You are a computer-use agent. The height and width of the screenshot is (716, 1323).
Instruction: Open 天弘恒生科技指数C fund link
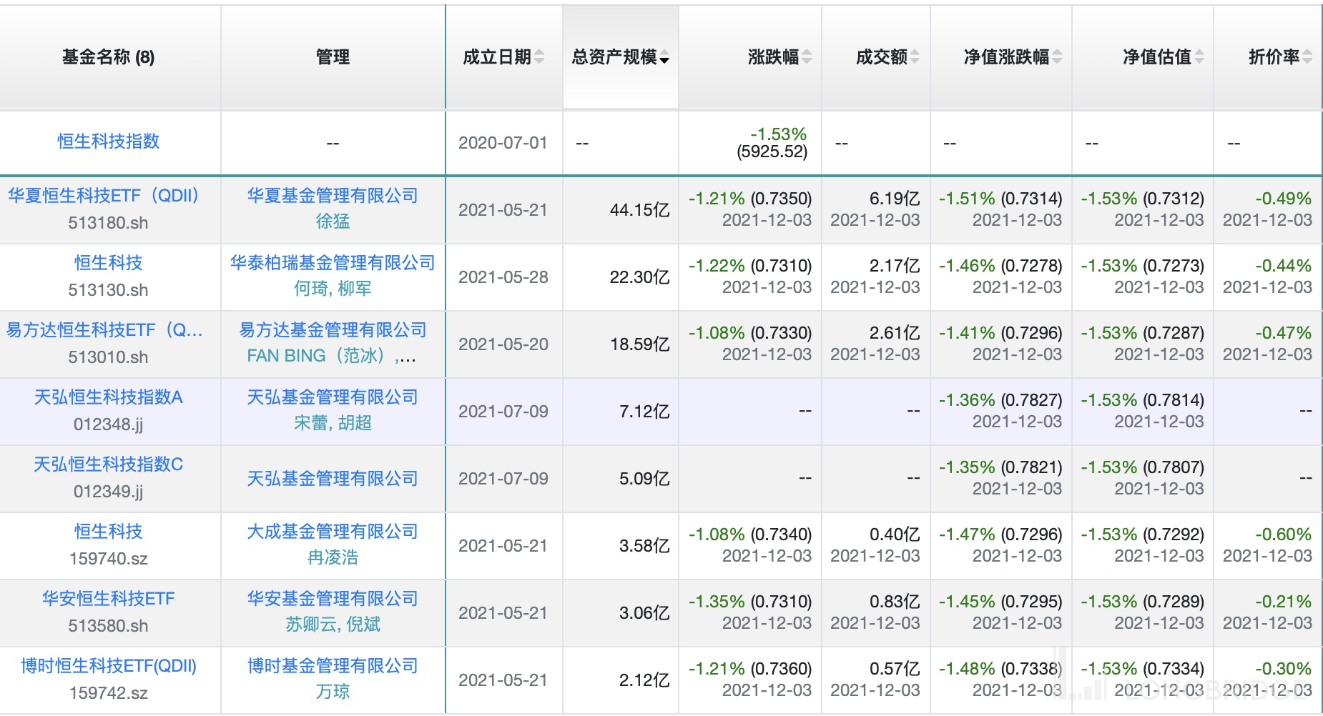point(109,464)
